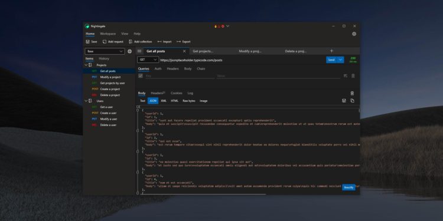This screenshot has height=221, width=443.
Task: Copy the response body icon
Action: tap(352, 101)
